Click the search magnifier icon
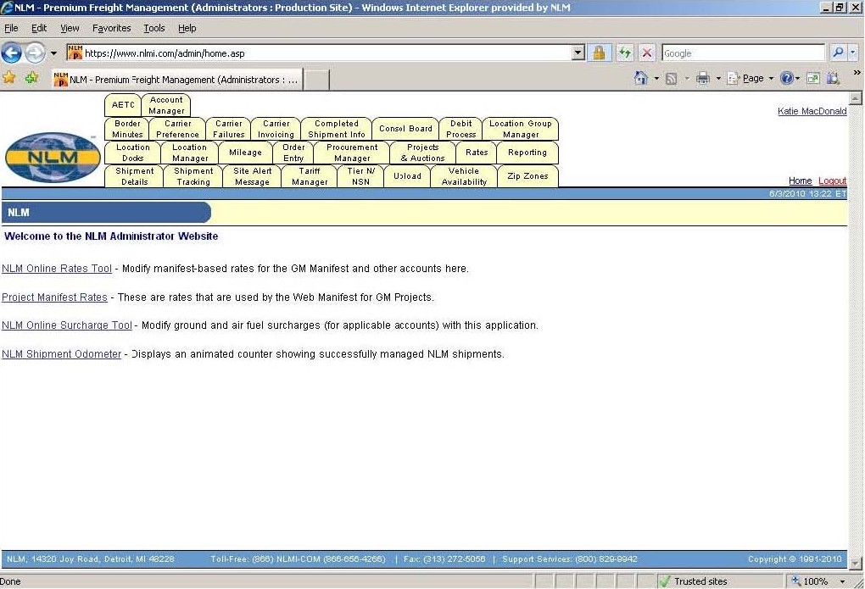 point(838,53)
